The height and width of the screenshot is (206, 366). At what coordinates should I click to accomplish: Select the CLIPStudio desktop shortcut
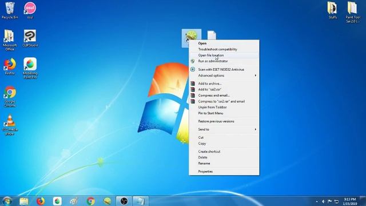(30, 38)
